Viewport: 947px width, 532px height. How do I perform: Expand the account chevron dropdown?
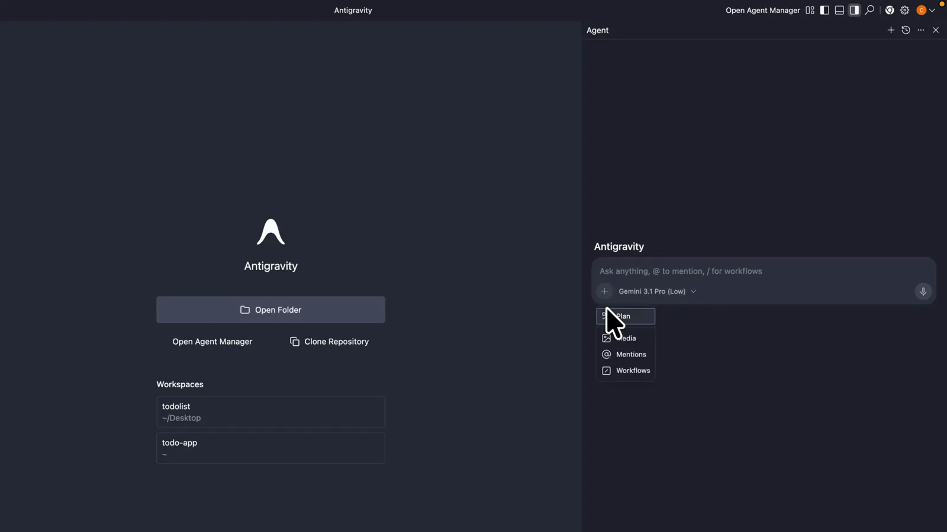coord(932,10)
